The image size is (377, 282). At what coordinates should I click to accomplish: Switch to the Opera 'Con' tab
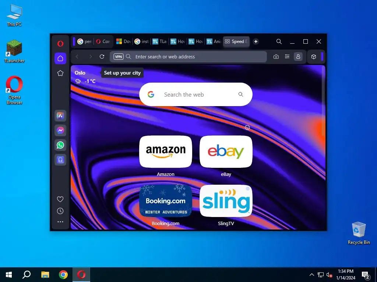(103, 41)
